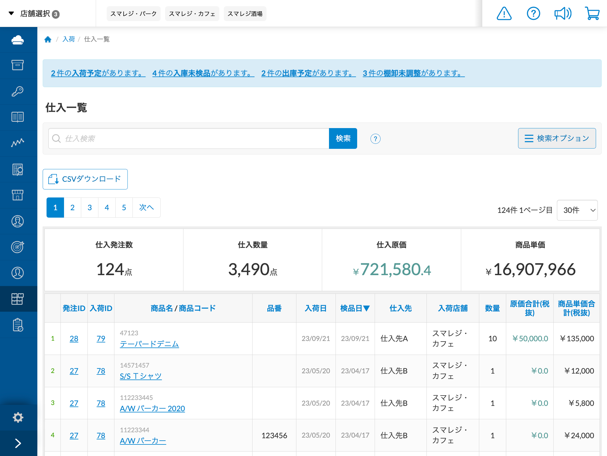Open the settings gear in the sidebar
Screen dimensions: 607x456
[18, 417]
